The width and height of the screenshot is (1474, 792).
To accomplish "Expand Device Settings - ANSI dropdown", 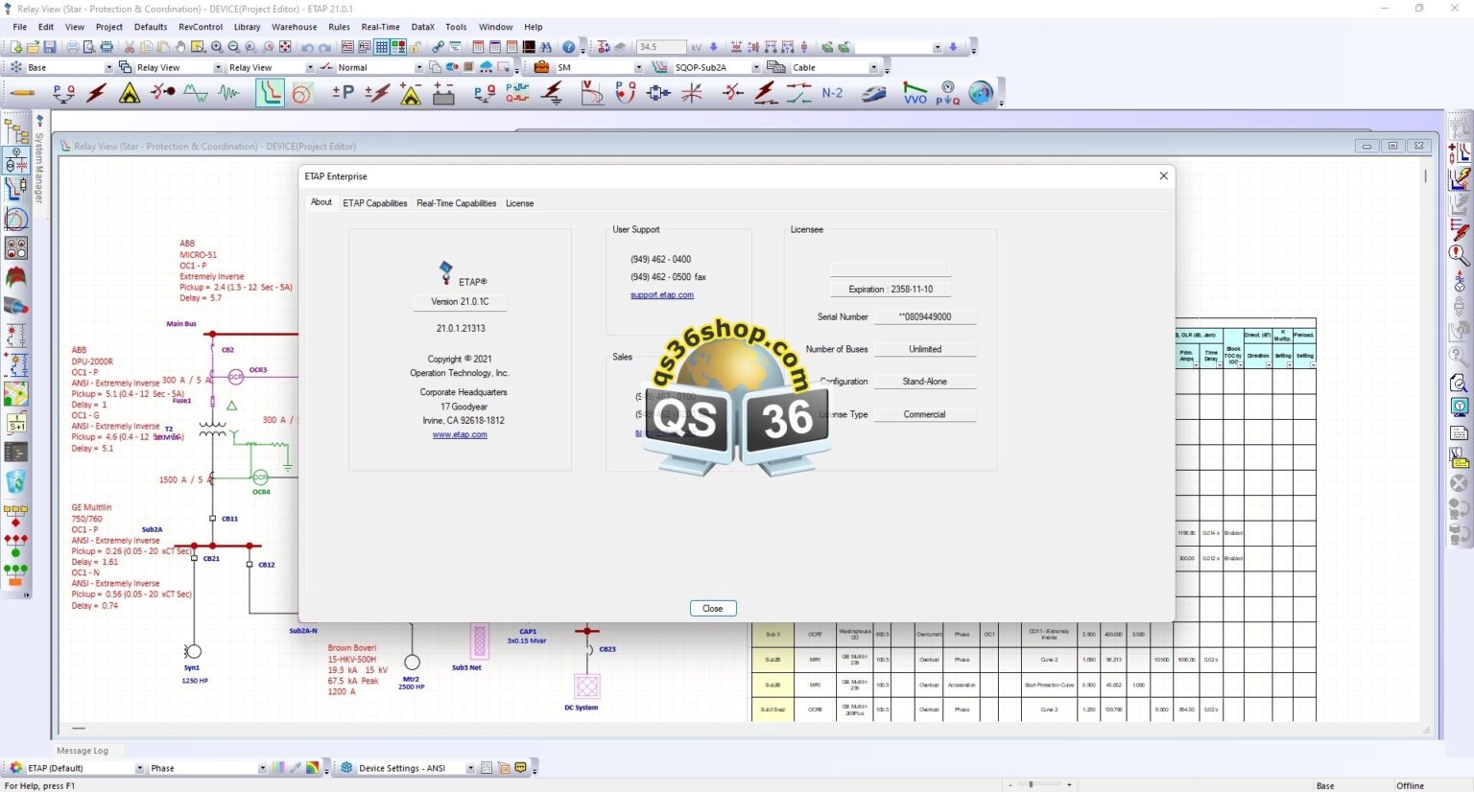I will point(470,768).
